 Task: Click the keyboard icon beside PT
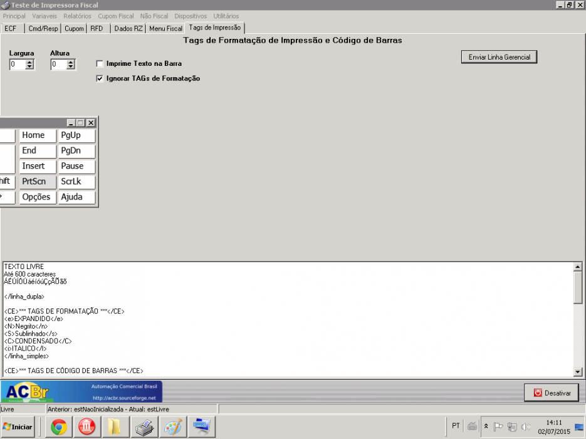coord(472,426)
